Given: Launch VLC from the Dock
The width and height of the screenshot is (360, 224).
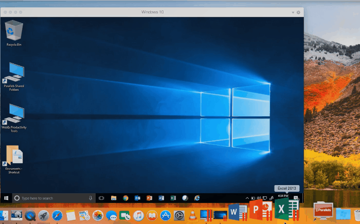Looking at the screenshot, I should click(x=193, y=215).
